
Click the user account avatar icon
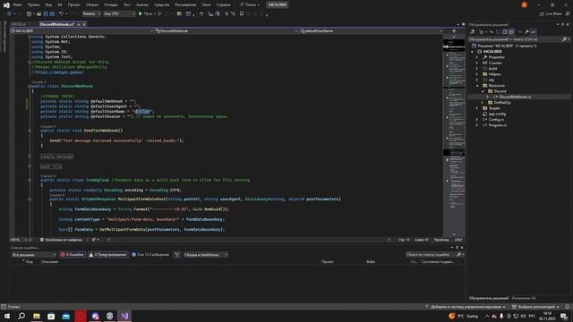coord(525,4)
